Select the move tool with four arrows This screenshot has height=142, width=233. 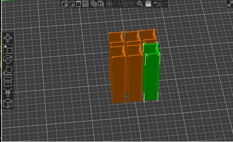point(8,38)
